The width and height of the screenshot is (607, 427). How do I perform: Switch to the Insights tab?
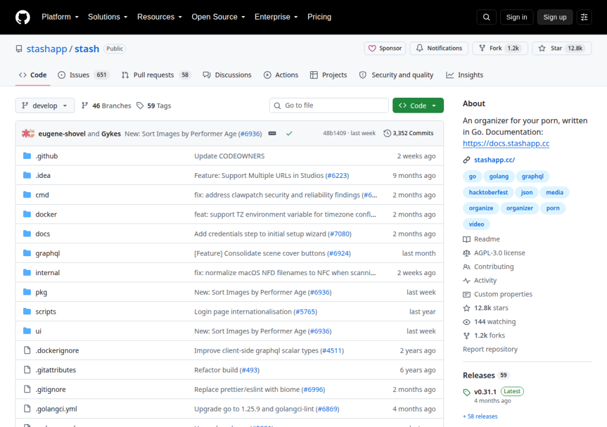465,75
